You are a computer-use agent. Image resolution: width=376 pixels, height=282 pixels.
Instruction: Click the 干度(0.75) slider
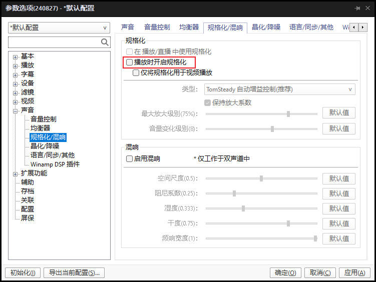pyautogui.click(x=261, y=223)
